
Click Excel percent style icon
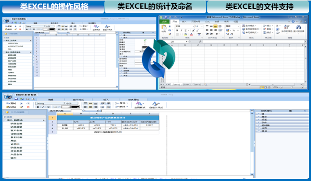coord(233,30)
